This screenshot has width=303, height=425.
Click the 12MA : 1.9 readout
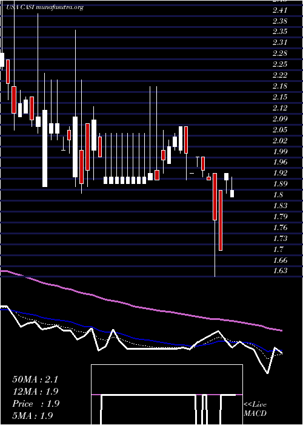(x=35, y=392)
